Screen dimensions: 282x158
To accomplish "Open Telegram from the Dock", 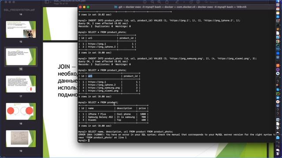I will [x=278, y=37].
